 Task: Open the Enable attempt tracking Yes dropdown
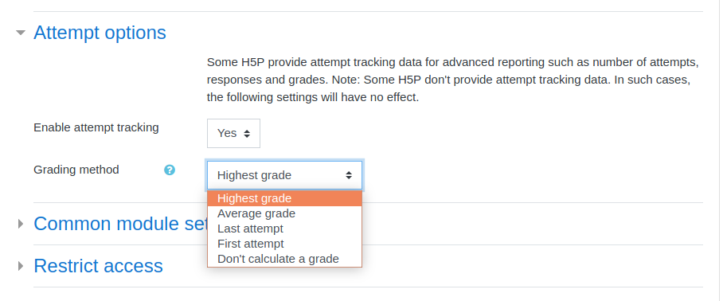233,134
